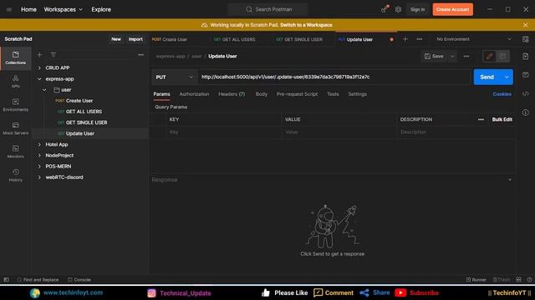Click two-pane view icon in status bar
Screen dimensions: 535x300
pos(518,280)
